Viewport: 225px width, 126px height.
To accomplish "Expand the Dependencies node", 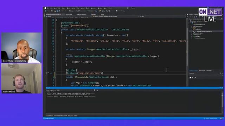I will pyautogui.click(x=192, y=26).
